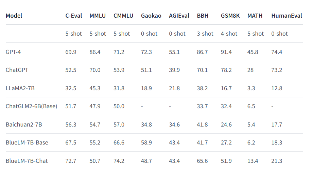Select the C-Eval column header
Viewport: 313px width, 173px height.
pyautogui.click(x=73, y=16)
